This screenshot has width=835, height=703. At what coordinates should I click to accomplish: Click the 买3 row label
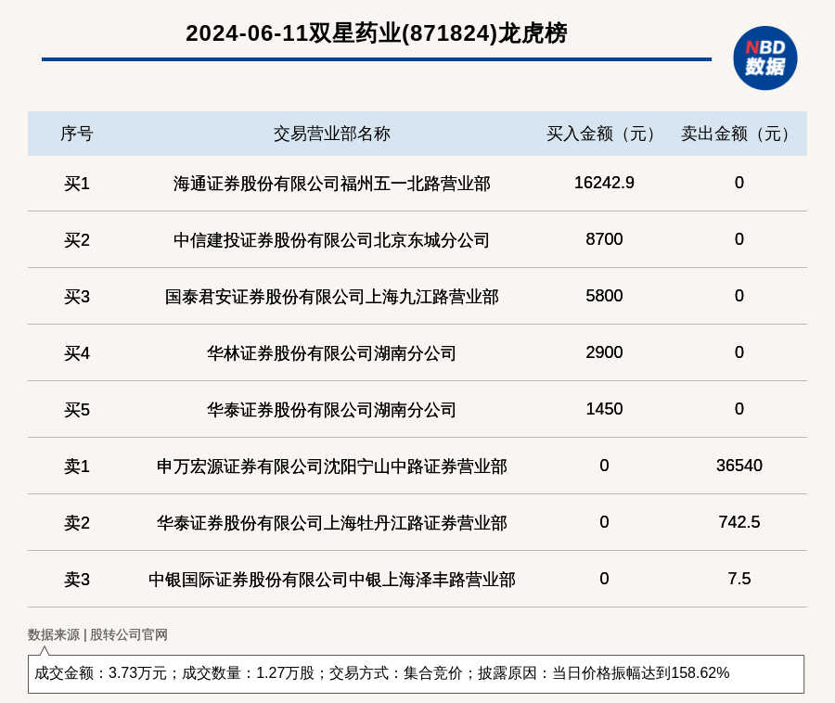coord(77,297)
